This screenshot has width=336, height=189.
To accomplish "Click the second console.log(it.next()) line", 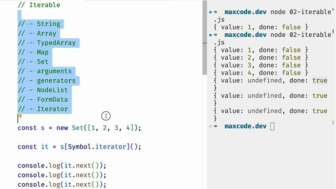I will click(x=62, y=175).
